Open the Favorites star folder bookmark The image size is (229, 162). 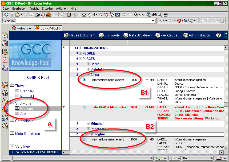5,85
